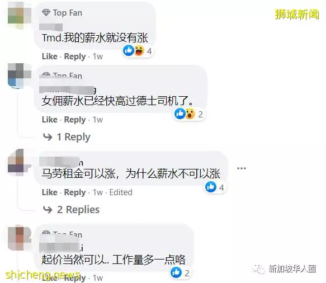Click the thumbs-up icon on the 女佣薪水 comment

tap(180, 114)
